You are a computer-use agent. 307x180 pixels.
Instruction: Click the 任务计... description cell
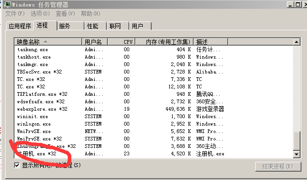pos(208,49)
